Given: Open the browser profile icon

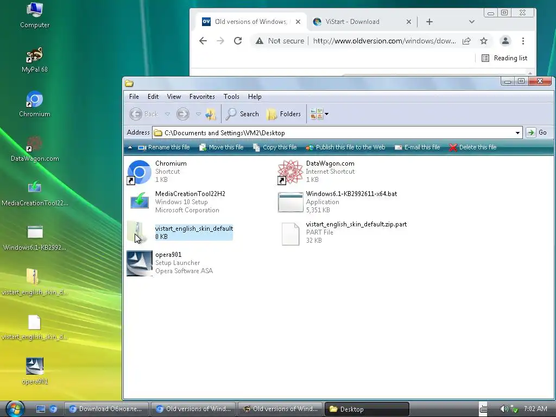Looking at the screenshot, I should 506,41.
